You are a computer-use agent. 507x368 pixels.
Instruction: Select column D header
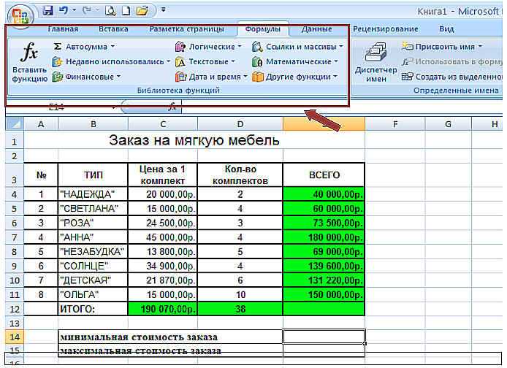240,124
